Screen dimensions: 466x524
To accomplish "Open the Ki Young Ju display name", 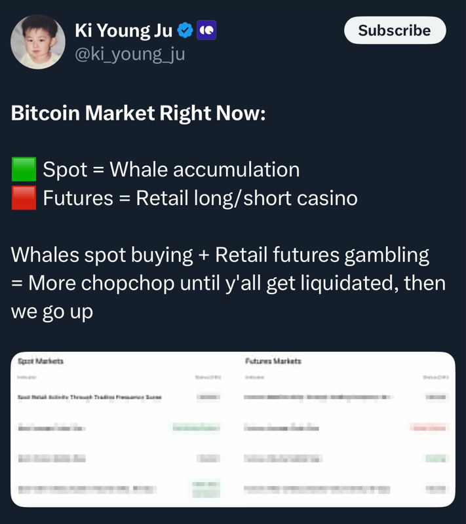I will (123, 30).
